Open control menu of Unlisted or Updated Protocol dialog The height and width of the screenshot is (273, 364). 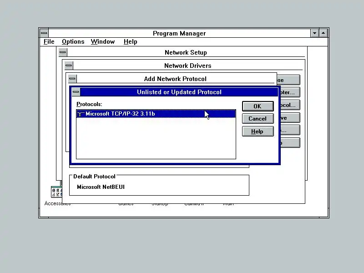76,92
